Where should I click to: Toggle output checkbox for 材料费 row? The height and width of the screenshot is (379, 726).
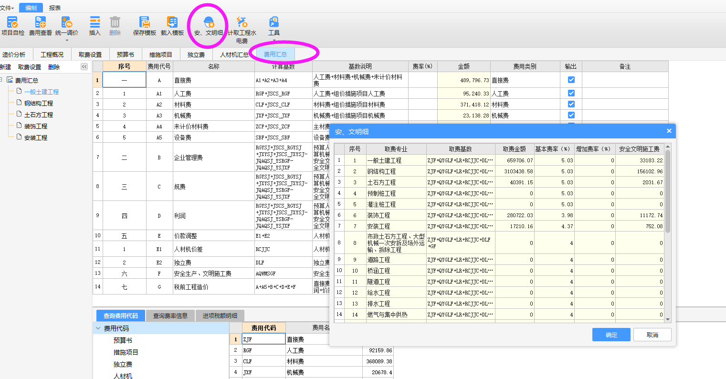(571, 104)
